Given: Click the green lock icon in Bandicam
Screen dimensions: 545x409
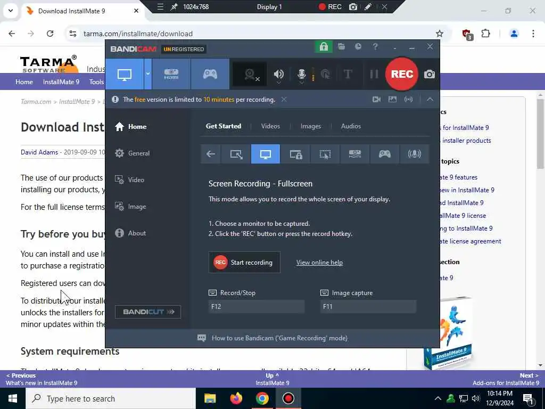Looking at the screenshot, I should [324, 47].
